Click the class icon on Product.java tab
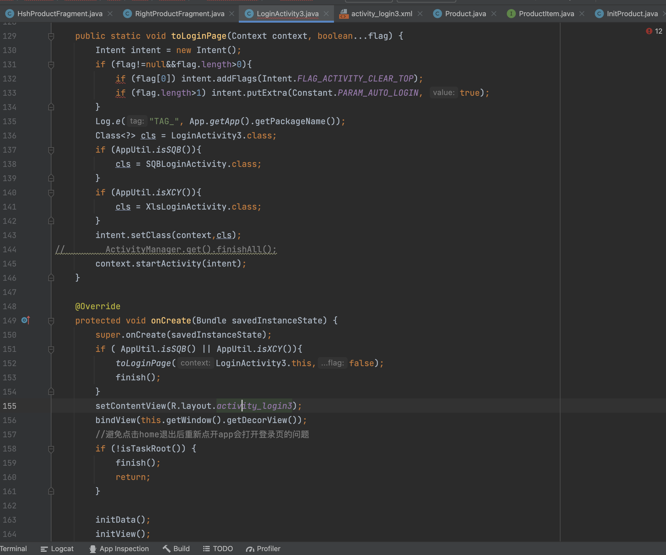 [x=437, y=14]
